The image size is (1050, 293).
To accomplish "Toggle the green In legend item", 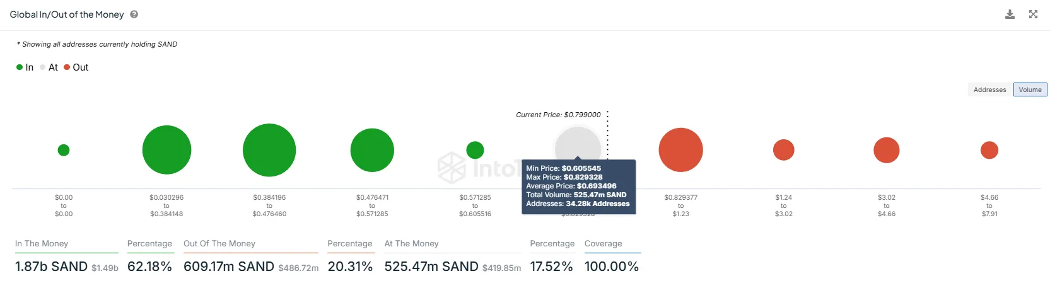I will (25, 67).
